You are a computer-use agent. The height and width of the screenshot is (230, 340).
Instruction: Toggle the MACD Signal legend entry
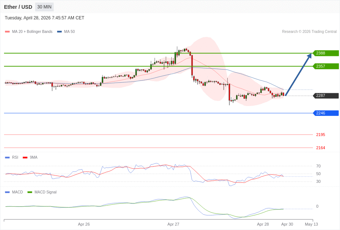(x=45, y=192)
